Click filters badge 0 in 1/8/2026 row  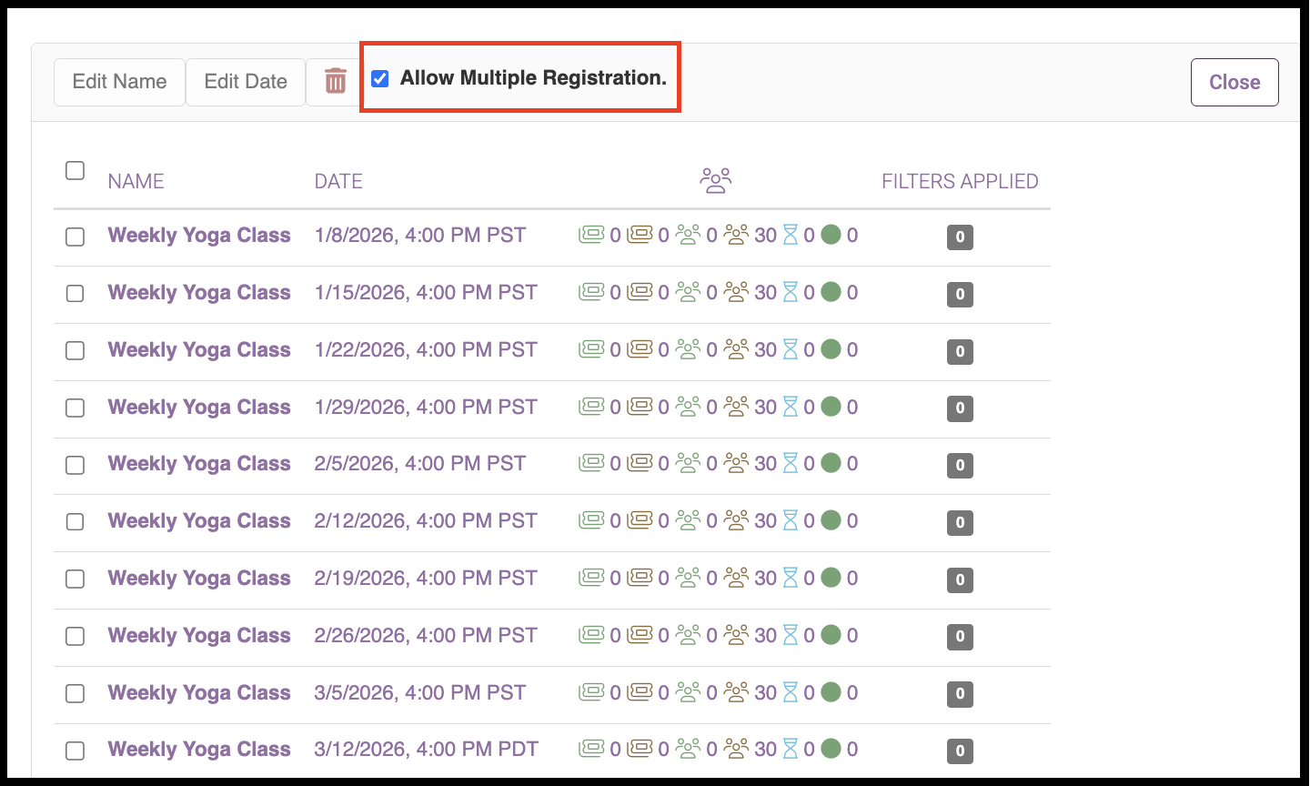(960, 237)
